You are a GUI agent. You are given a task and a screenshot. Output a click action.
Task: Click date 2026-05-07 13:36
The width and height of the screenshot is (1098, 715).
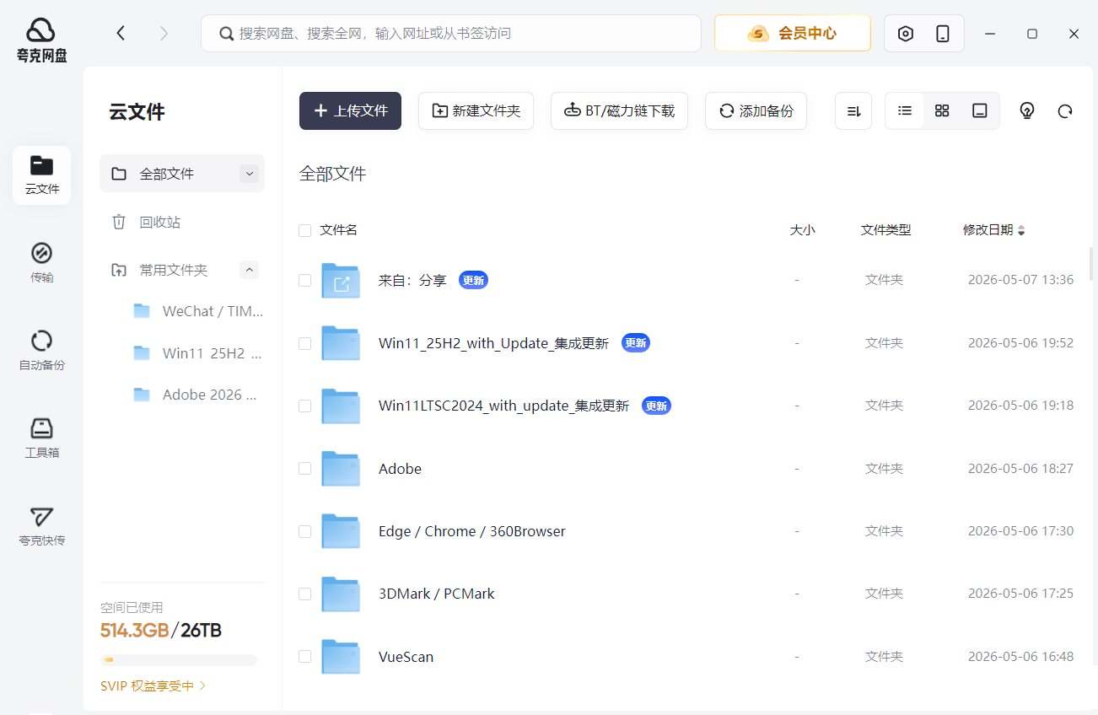pyautogui.click(x=1020, y=280)
